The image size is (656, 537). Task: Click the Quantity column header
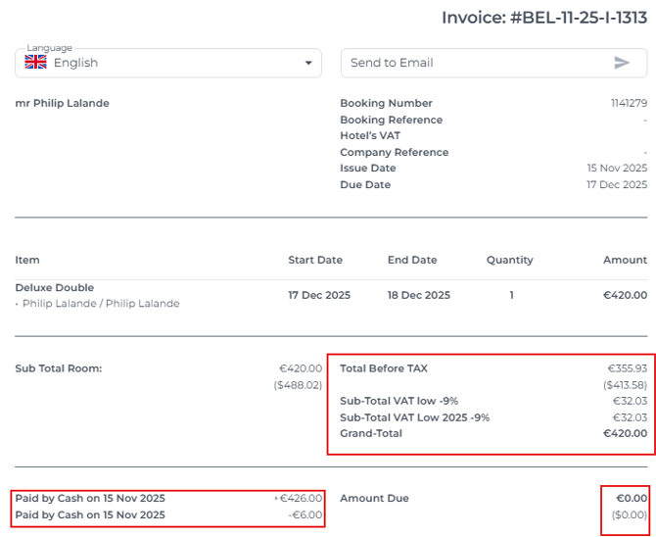pyautogui.click(x=510, y=261)
